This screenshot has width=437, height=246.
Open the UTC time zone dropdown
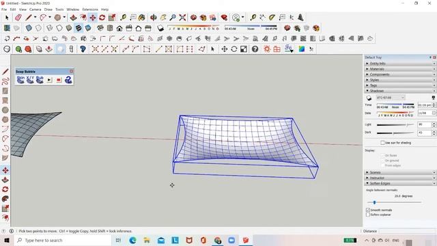tap(390, 98)
